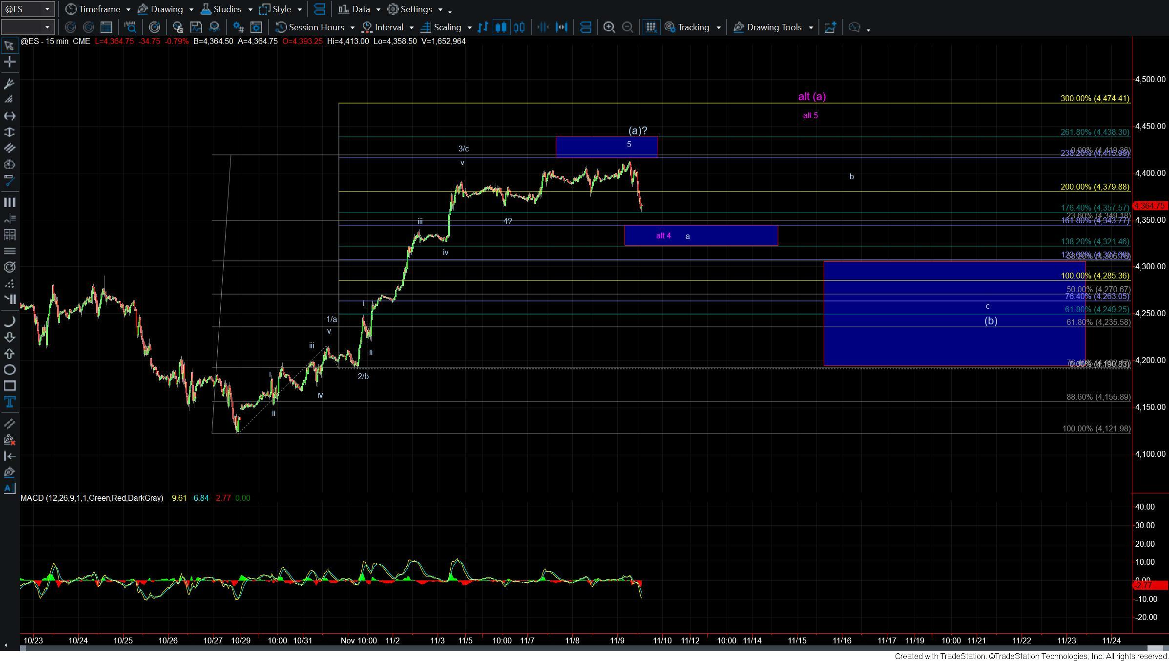Select the pointer arrow tool

pos(9,46)
